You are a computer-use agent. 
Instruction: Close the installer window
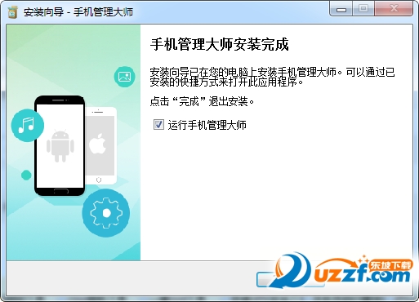[x=394, y=9]
